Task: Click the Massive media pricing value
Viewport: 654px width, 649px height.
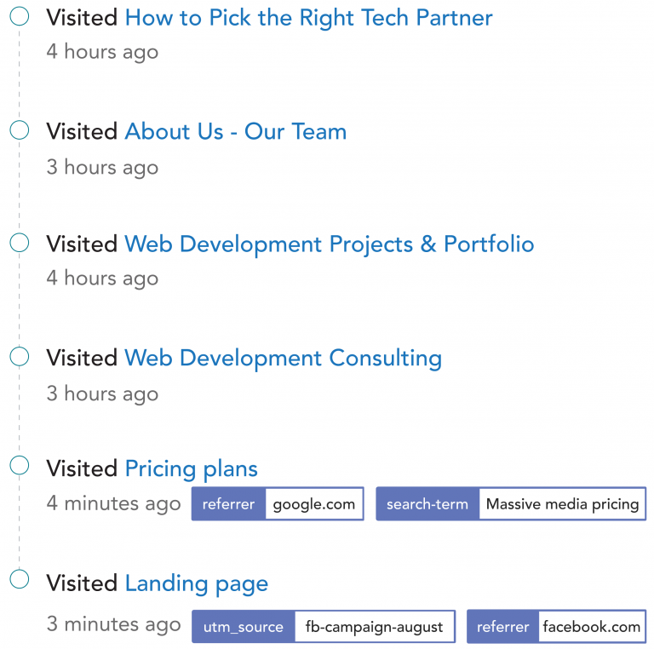Action: pos(562,504)
